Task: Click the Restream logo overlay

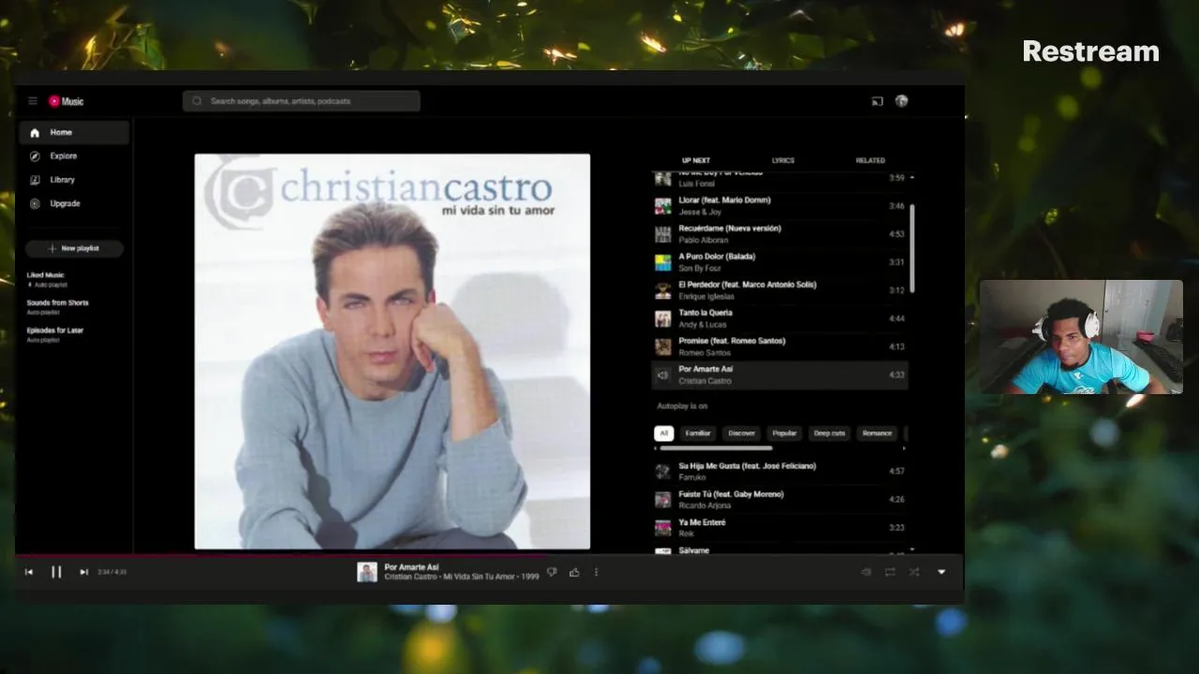Action: click(x=1090, y=51)
